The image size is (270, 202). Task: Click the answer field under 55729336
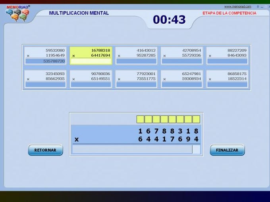click(x=182, y=61)
